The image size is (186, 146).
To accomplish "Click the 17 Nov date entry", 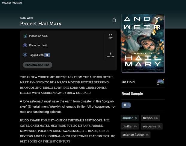I will (111, 36).
